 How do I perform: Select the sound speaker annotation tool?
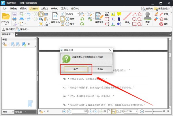(119, 24)
